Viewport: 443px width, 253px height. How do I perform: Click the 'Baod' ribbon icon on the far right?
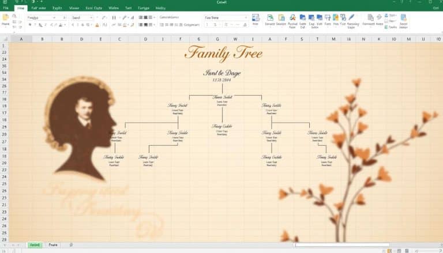(x=404, y=18)
